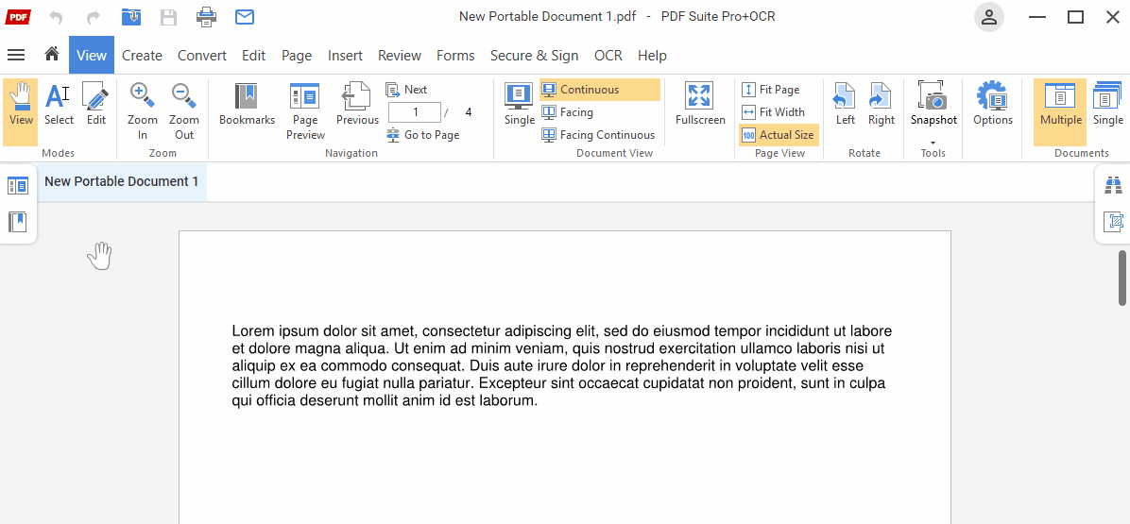Open the View ribbon tab
Image resolution: width=1130 pixels, height=524 pixels.
92,55
